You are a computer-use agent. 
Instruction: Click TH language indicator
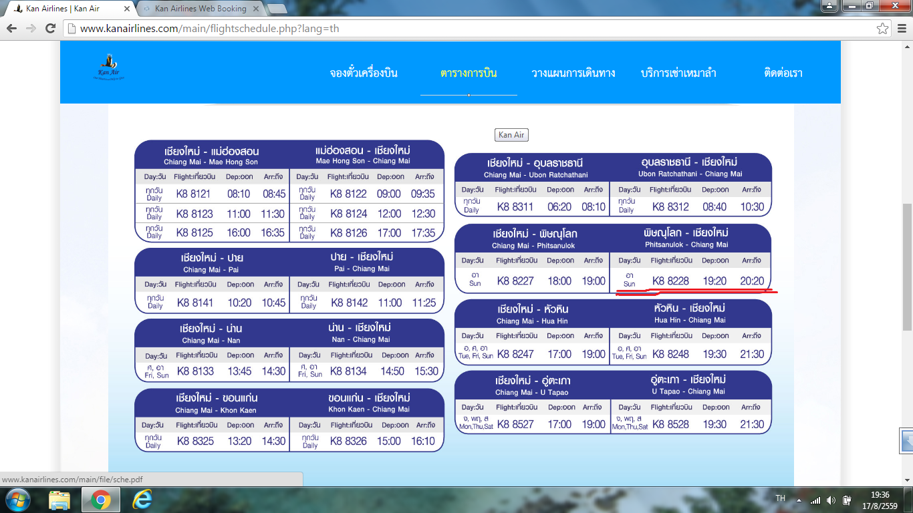point(780,498)
